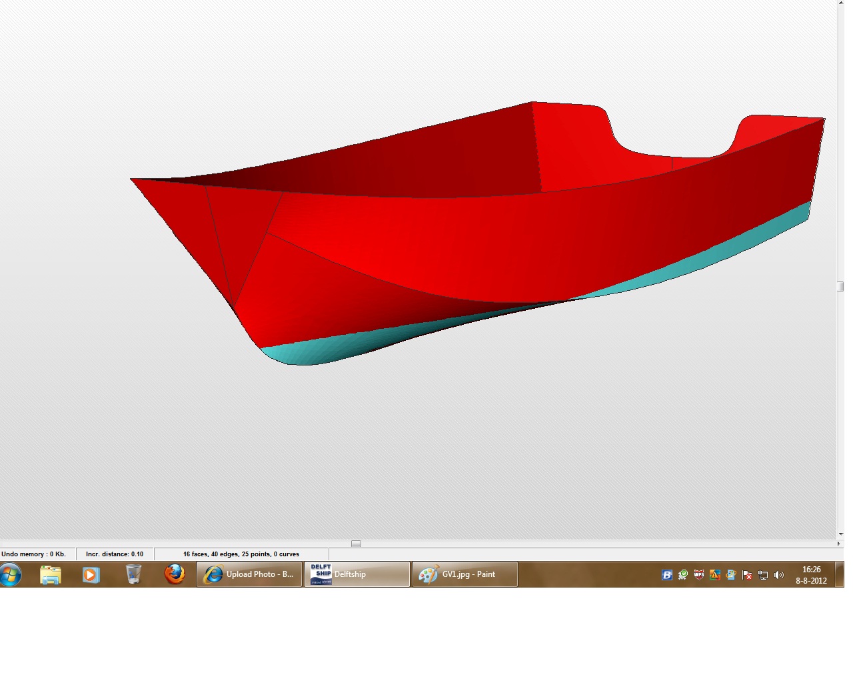
Task: Click the vertical scrollbar thumb
Action: point(840,287)
